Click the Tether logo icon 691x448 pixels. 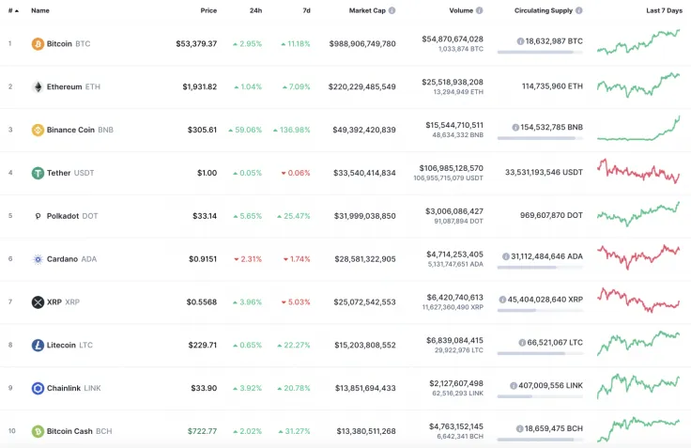click(38, 173)
